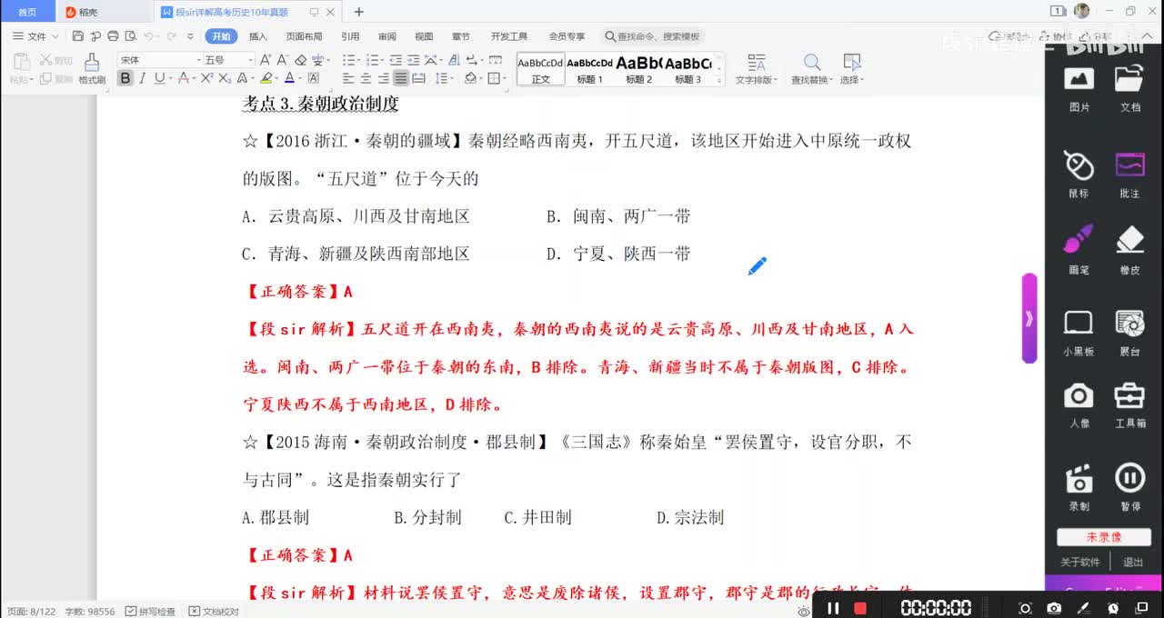
Task: Select the 橡皮 eraser tool
Action: coord(1129,250)
